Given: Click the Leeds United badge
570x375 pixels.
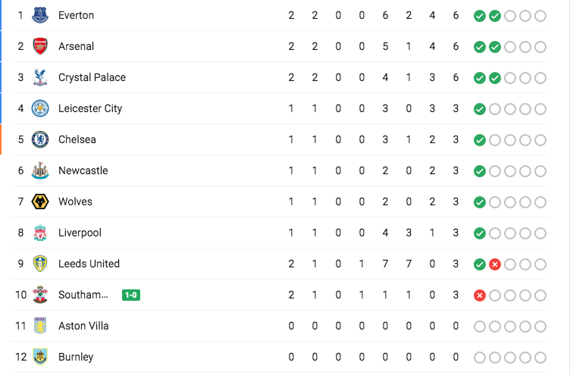Looking at the screenshot, I should tap(40, 264).
